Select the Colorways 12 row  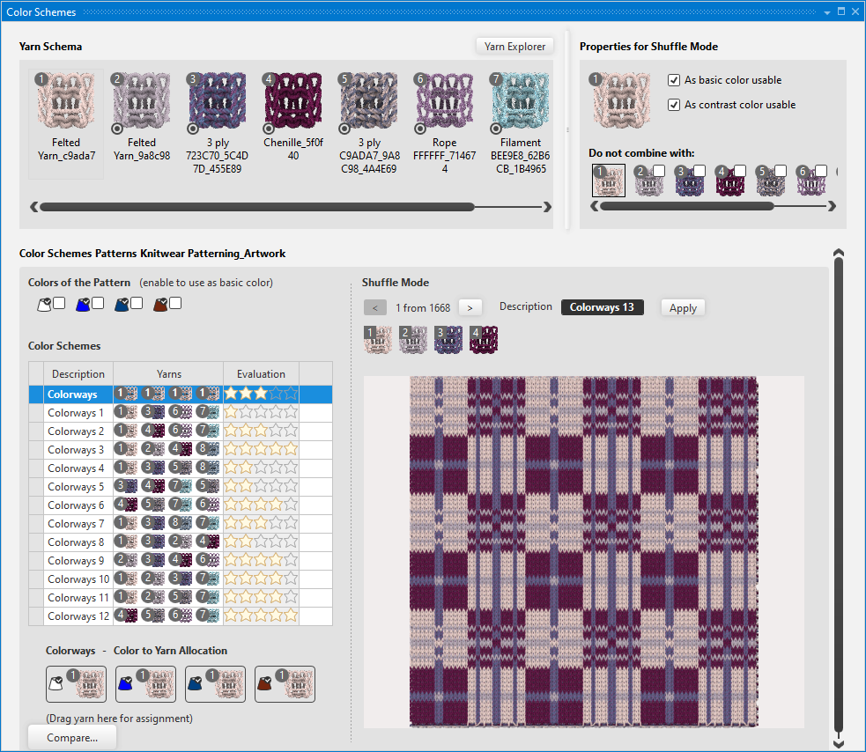click(x=78, y=616)
